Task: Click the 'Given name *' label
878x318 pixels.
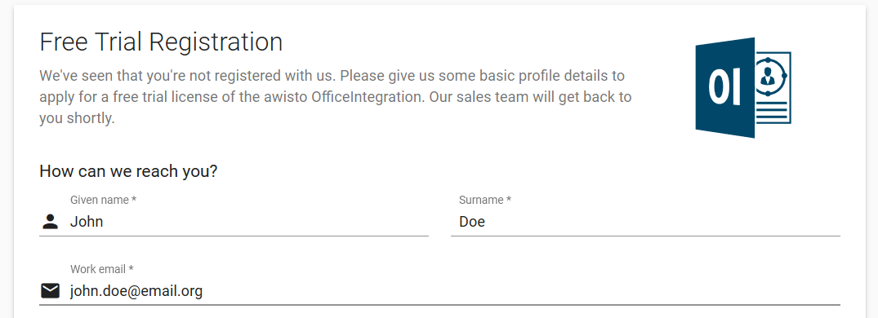Action: pos(104,200)
